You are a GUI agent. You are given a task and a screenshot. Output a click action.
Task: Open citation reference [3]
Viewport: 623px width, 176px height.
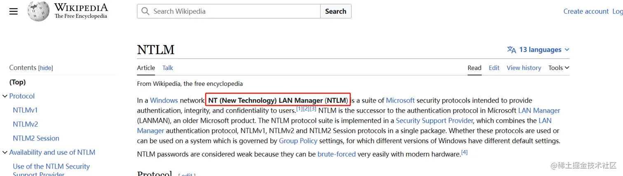pyautogui.click(x=313, y=109)
